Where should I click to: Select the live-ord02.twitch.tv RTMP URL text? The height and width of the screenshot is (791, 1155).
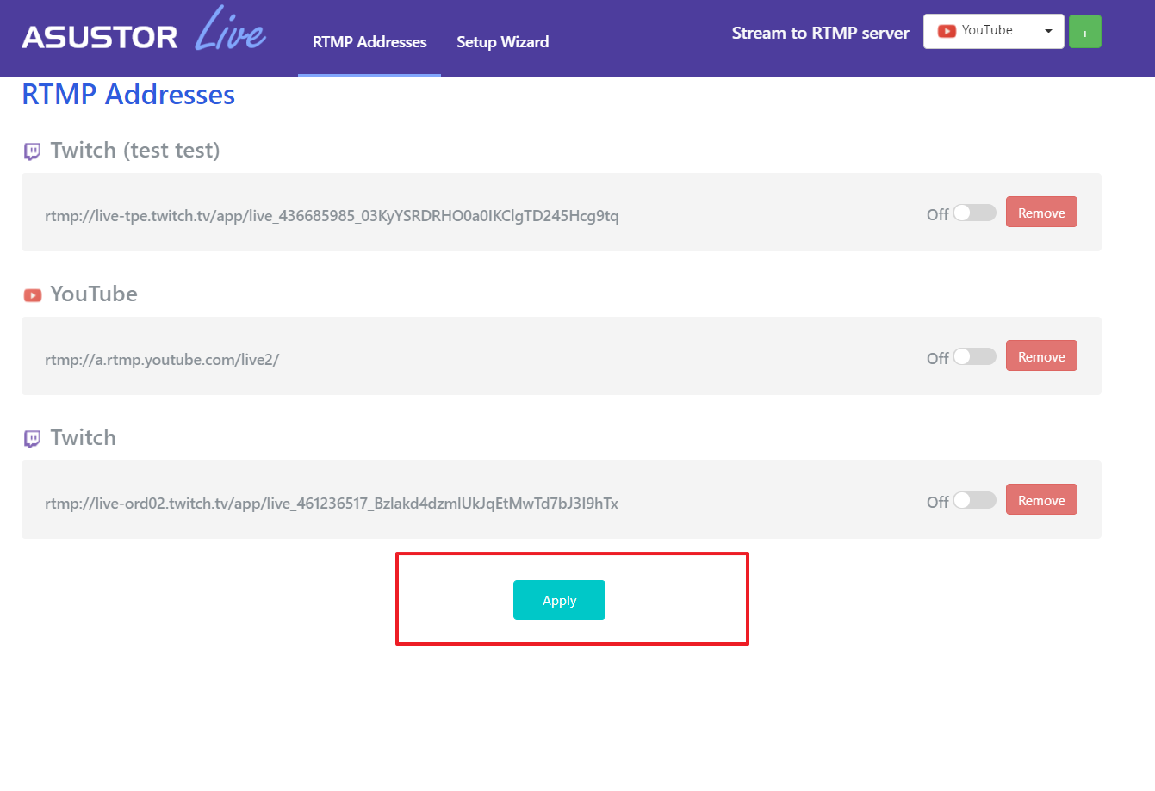coord(332,504)
